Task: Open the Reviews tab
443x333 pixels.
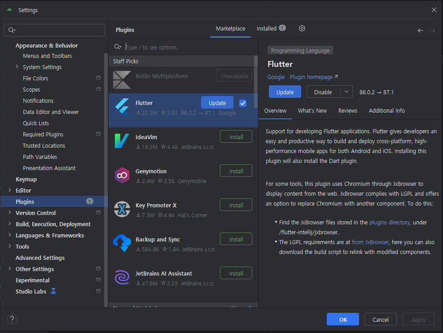Action: click(x=347, y=111)
